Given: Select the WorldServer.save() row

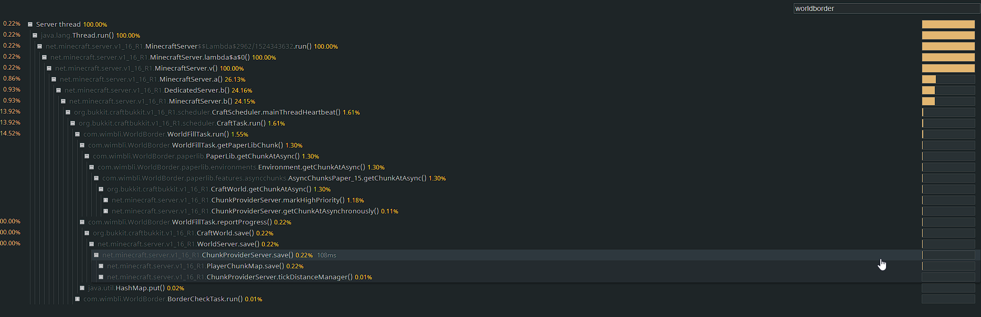Looking at the screenshot, I should point(228,244).
